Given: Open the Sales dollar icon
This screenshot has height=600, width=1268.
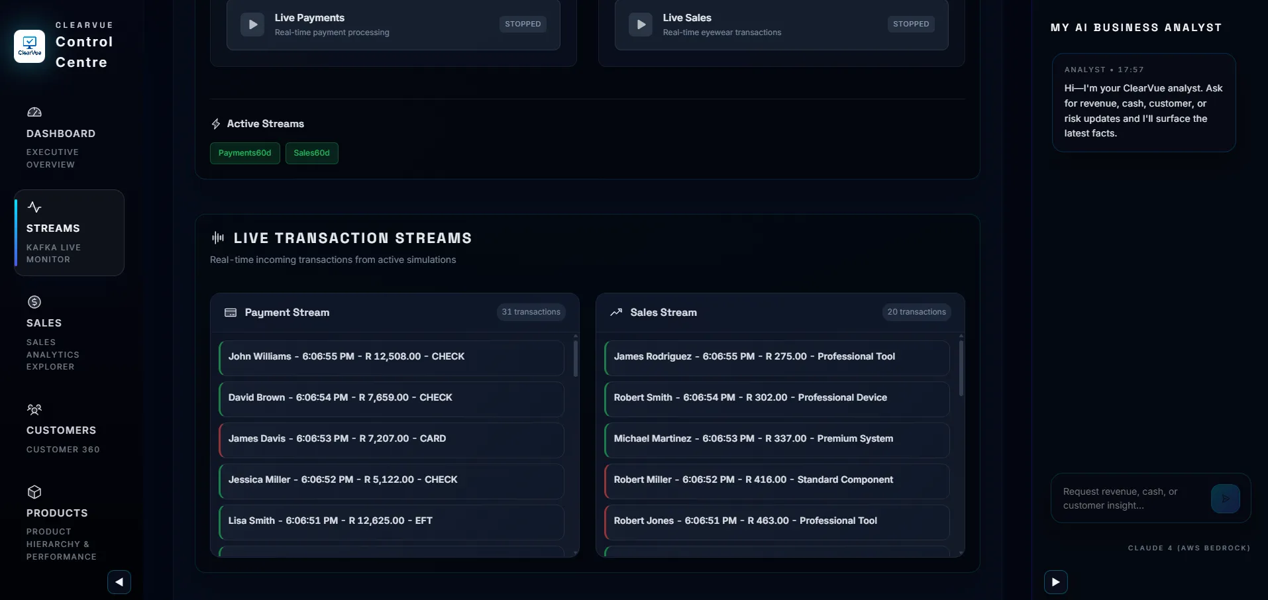Looking at the screenshot, I should (34, 302).
